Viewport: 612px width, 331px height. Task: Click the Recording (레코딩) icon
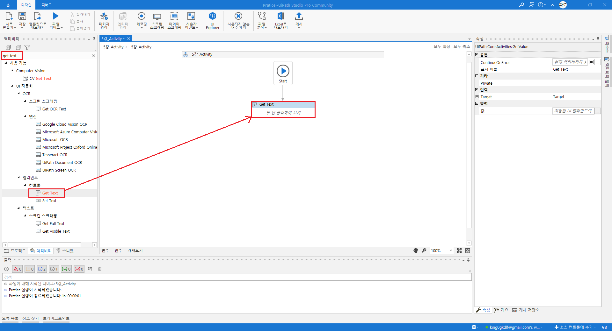tap(142, 16)
